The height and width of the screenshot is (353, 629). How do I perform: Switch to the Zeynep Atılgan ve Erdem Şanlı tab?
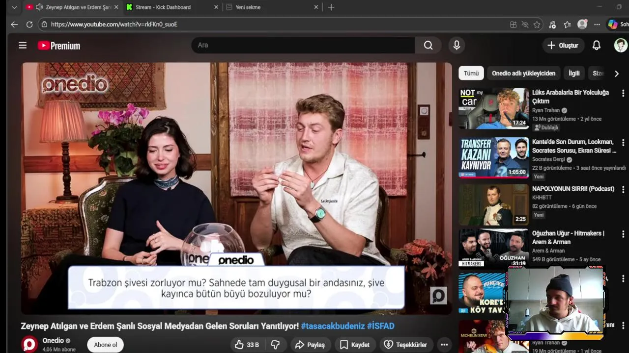coord(72,7)
